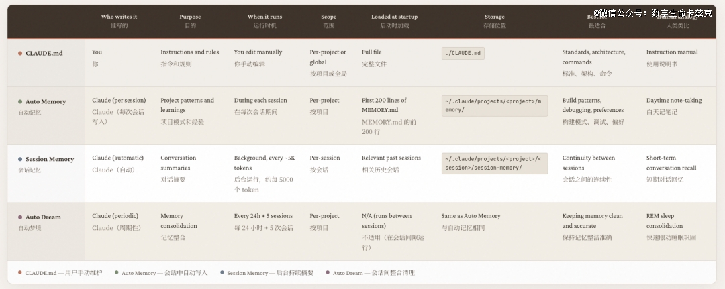Click the session-memory storage path code block
The height and width of the screenshot is (289, 725).
(x=494, y=163)
